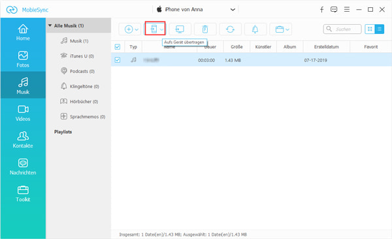Screen dimensions: 392x239
Task: Click the date 07-17-2019 cell
Action: click(x=316, y=60)
